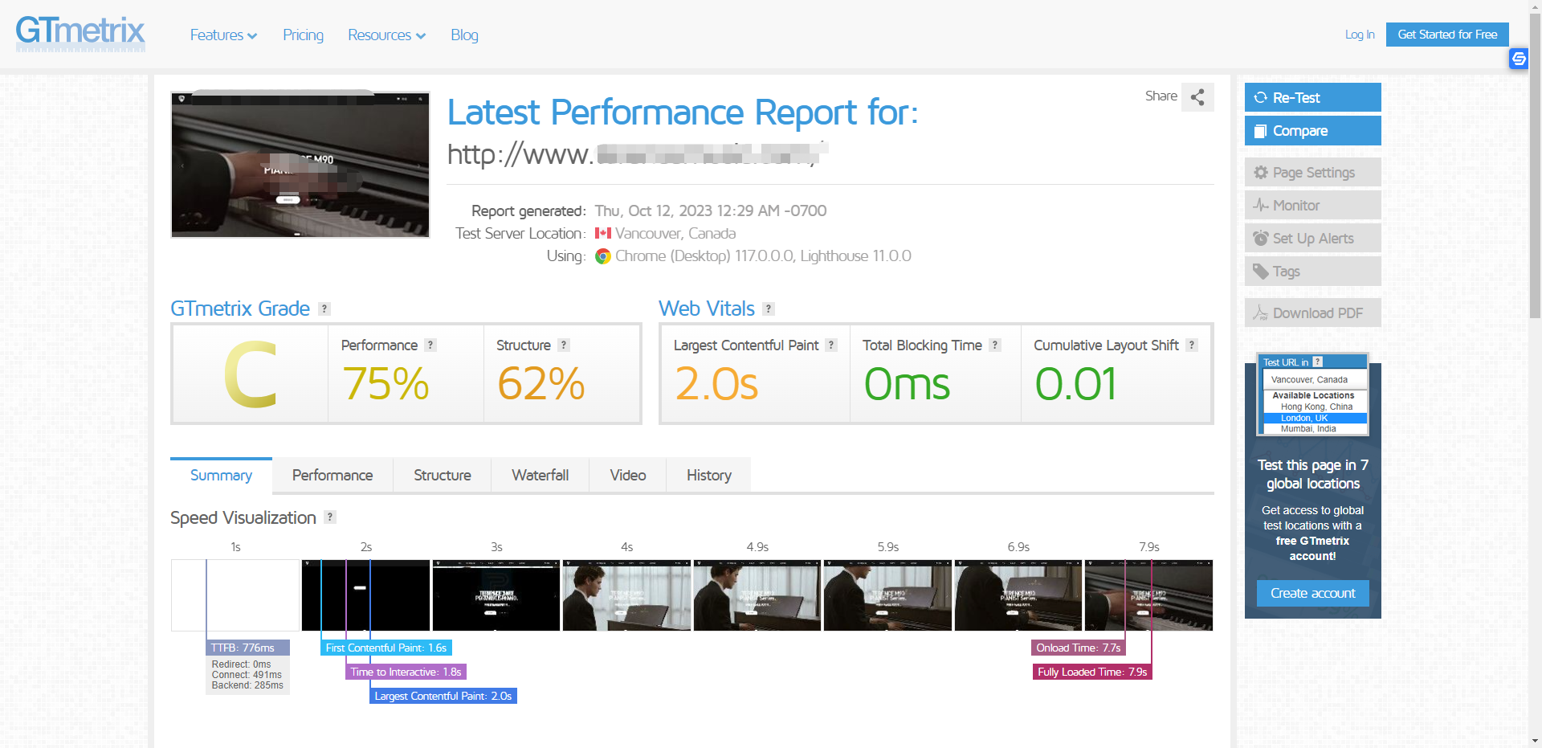Click the Share icon button

pyautogui.click(x=1197, y=97)
